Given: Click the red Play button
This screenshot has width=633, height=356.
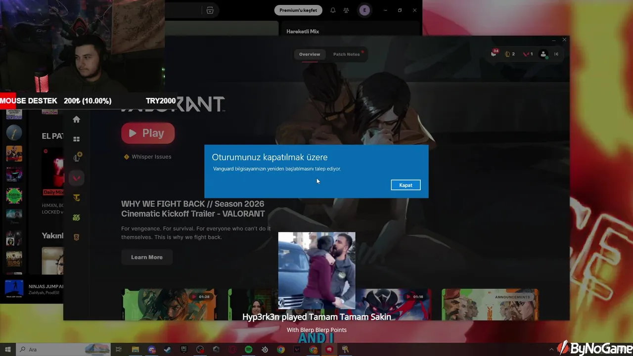Looking at the screenshot, I should click(148, 133).
